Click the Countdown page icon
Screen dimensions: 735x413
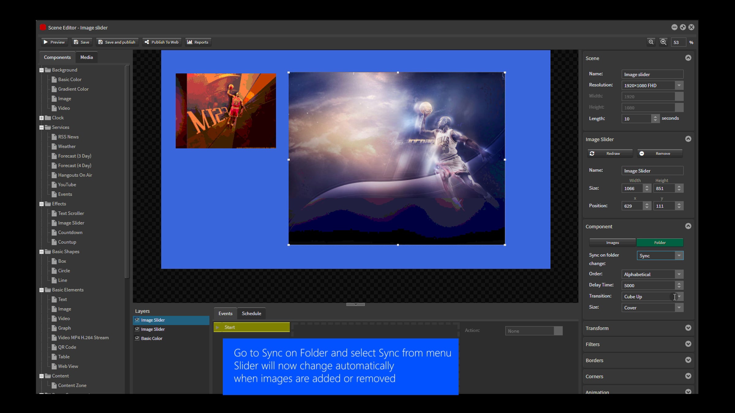coord(54,233)
